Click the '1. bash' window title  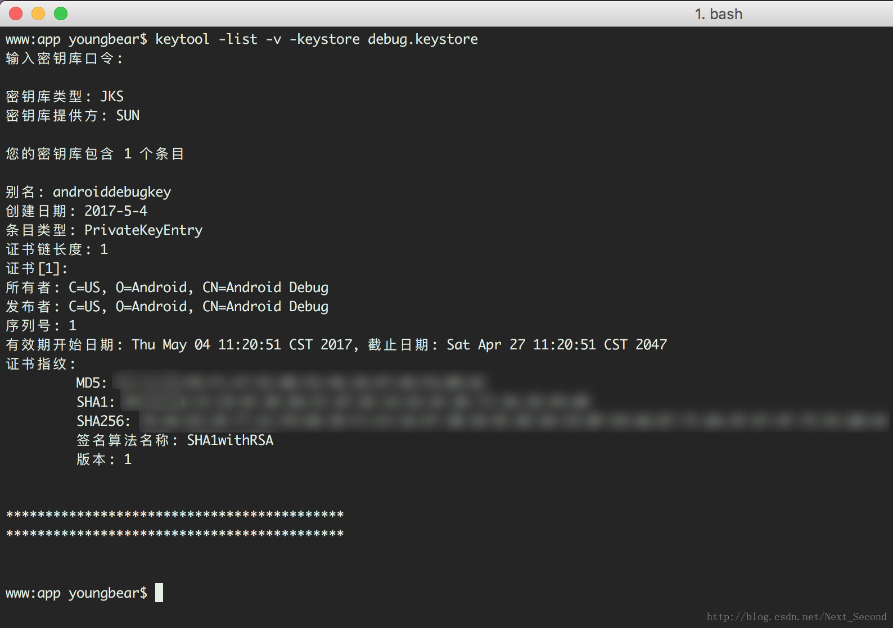coord(718,14)
